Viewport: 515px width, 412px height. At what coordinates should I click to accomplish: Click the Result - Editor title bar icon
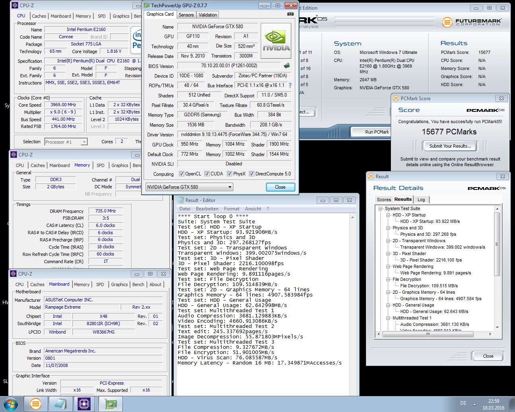(x=181, y=200)
